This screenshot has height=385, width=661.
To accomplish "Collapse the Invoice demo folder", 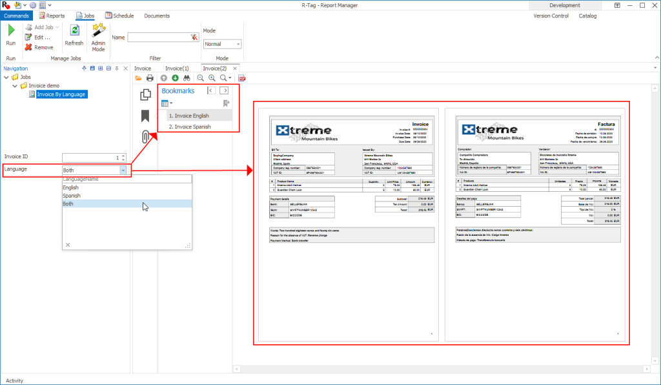I will coord(15,86).
